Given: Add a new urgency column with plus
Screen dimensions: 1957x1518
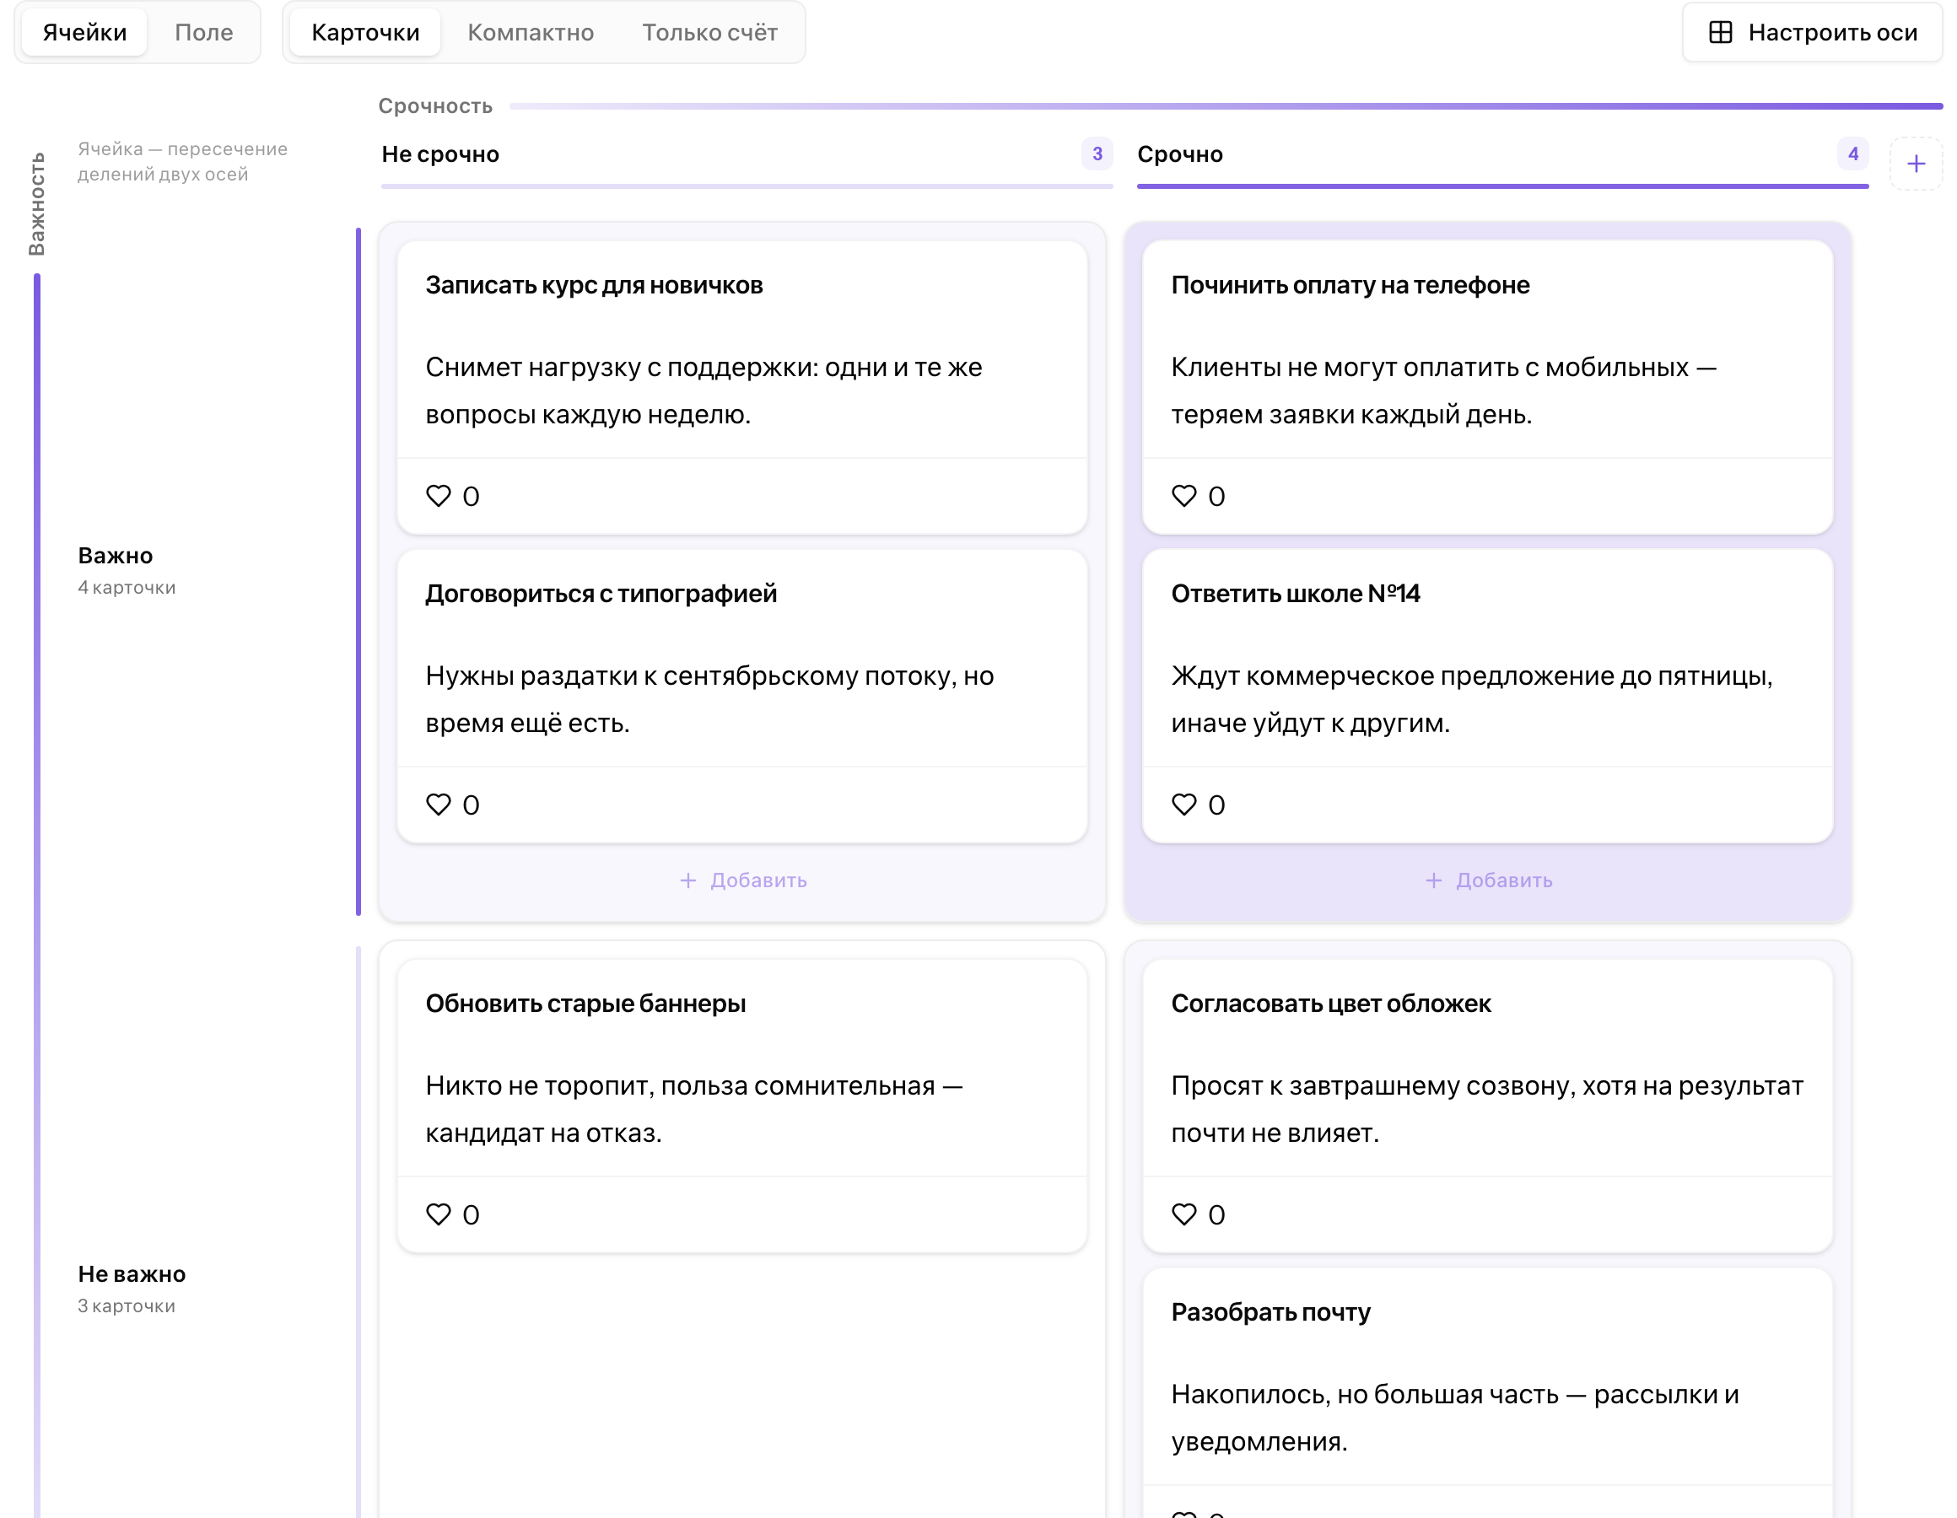Looking at the screenshot, I should [1916, 163].
